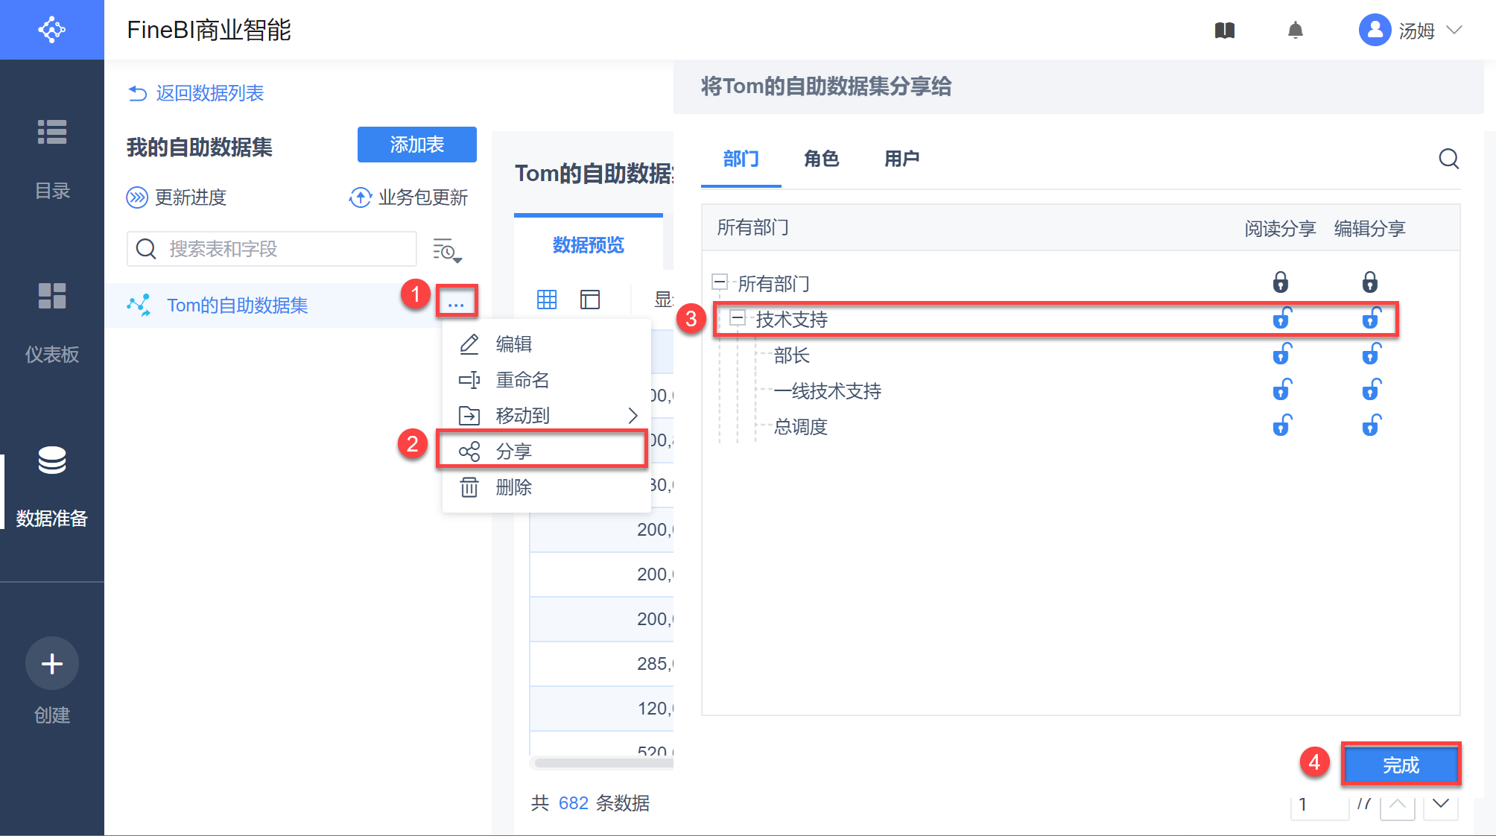Viewport: 1496px width, 836px height.
Task: Collapse the 所有部门 root node
Action: (x=720, y=282)
